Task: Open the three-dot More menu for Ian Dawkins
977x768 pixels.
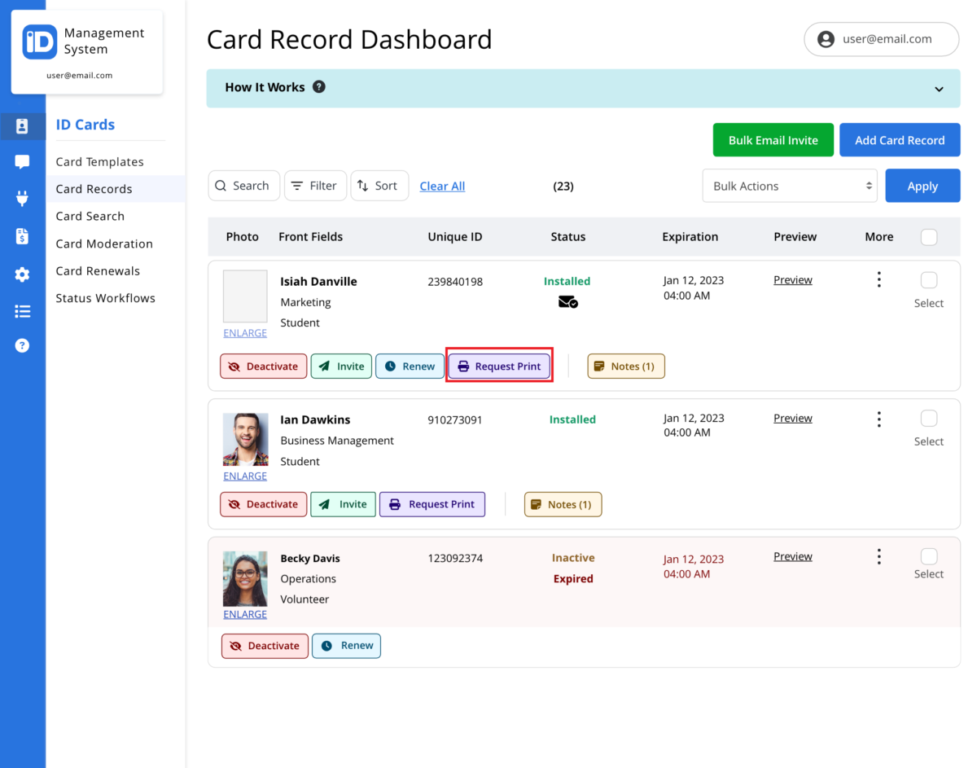Action: pos(879,419)
